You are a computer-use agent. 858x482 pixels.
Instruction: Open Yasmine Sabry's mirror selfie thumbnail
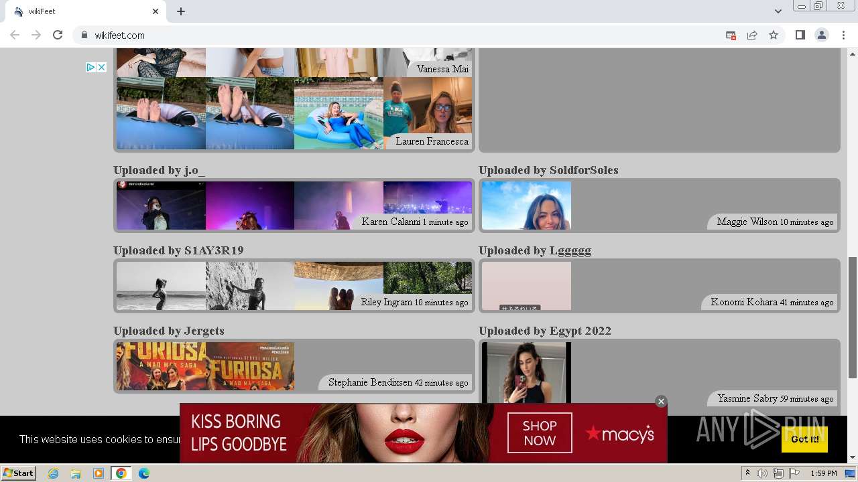tap(526, 373)
